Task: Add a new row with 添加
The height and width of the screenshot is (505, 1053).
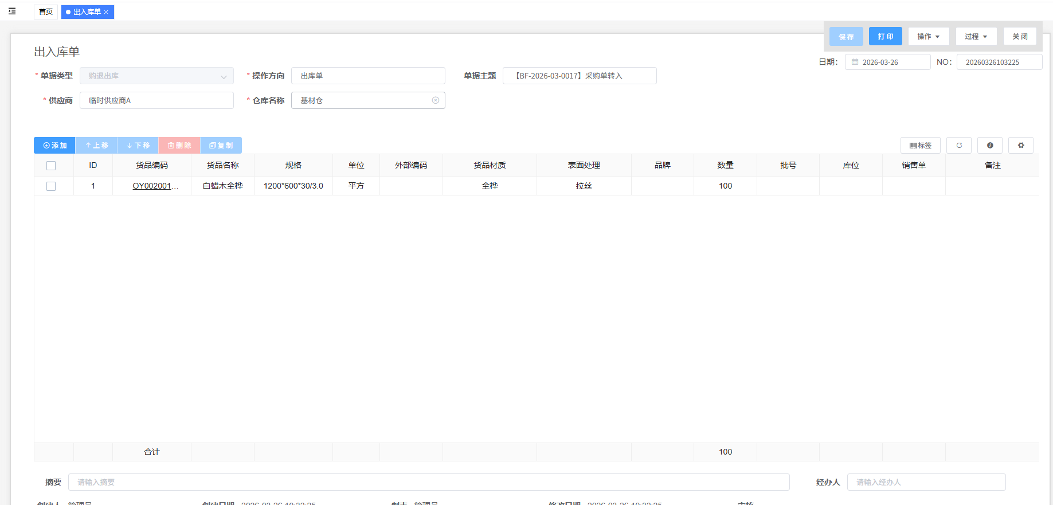Action: pos(54,146)
